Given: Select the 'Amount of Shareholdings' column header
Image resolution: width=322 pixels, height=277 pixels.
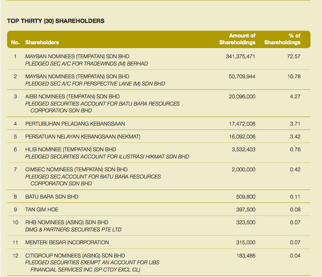Looking at the screenshot, I should (x=237, y=39).
